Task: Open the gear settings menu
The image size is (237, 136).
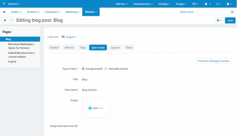Action: tap(219, 20)
